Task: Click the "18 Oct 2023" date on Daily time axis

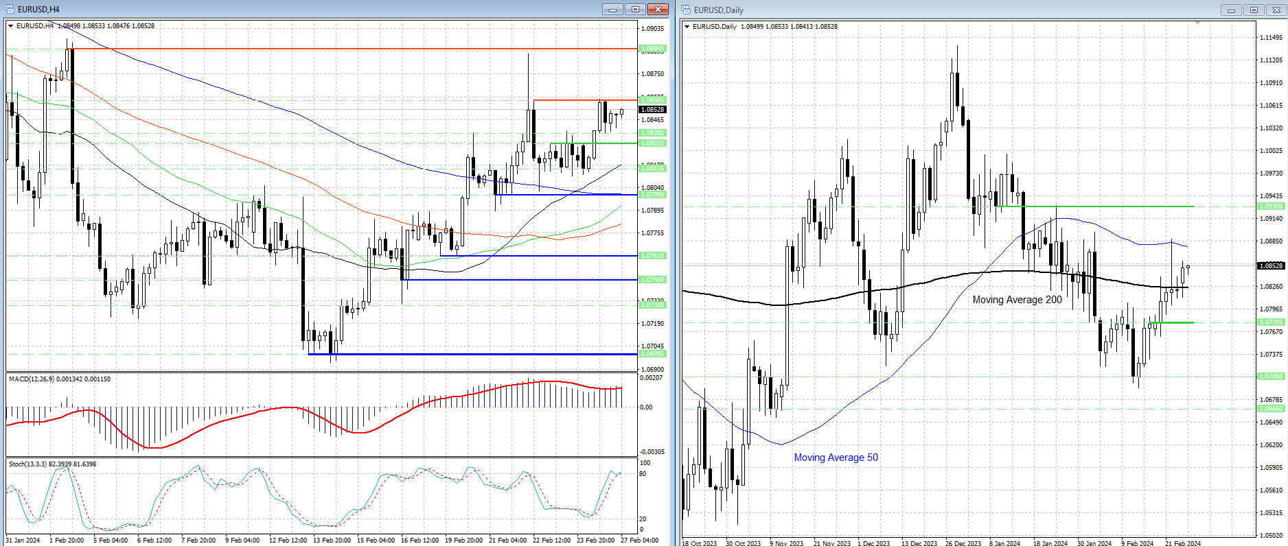Action: coord(699,544)
